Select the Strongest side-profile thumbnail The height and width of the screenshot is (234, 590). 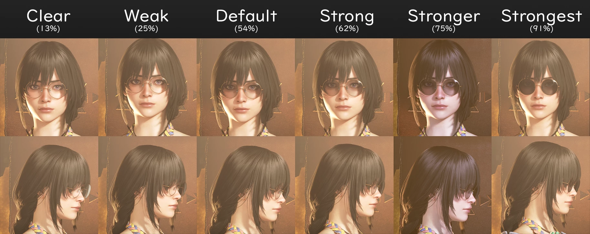coord(541,185)
